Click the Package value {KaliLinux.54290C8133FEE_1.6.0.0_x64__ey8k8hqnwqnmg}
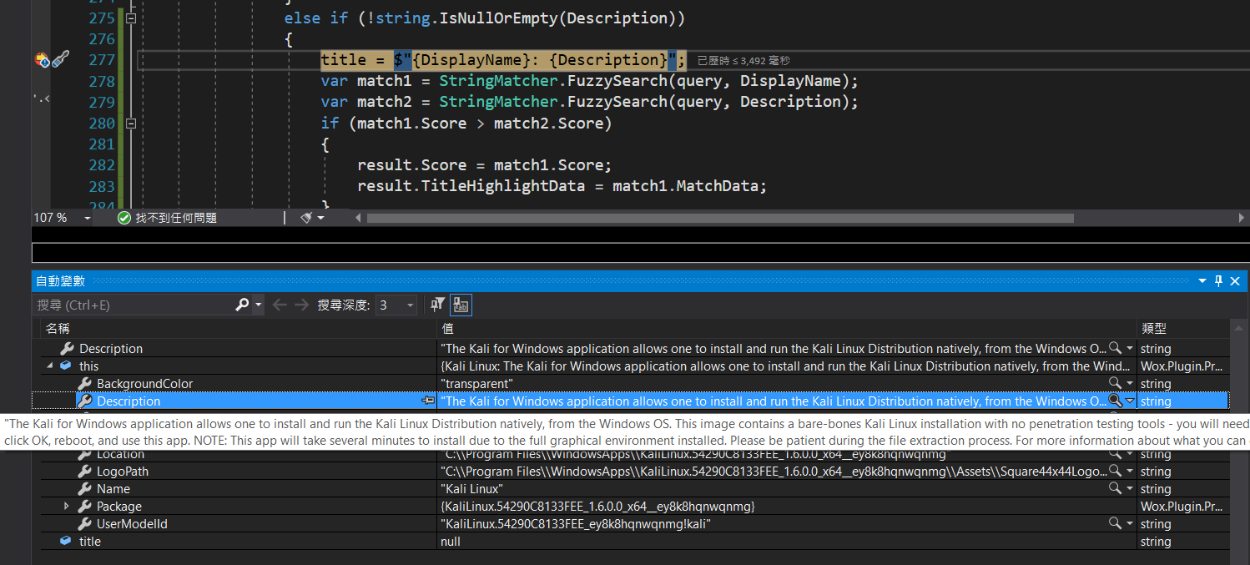1250x565 pixels. 597,507
